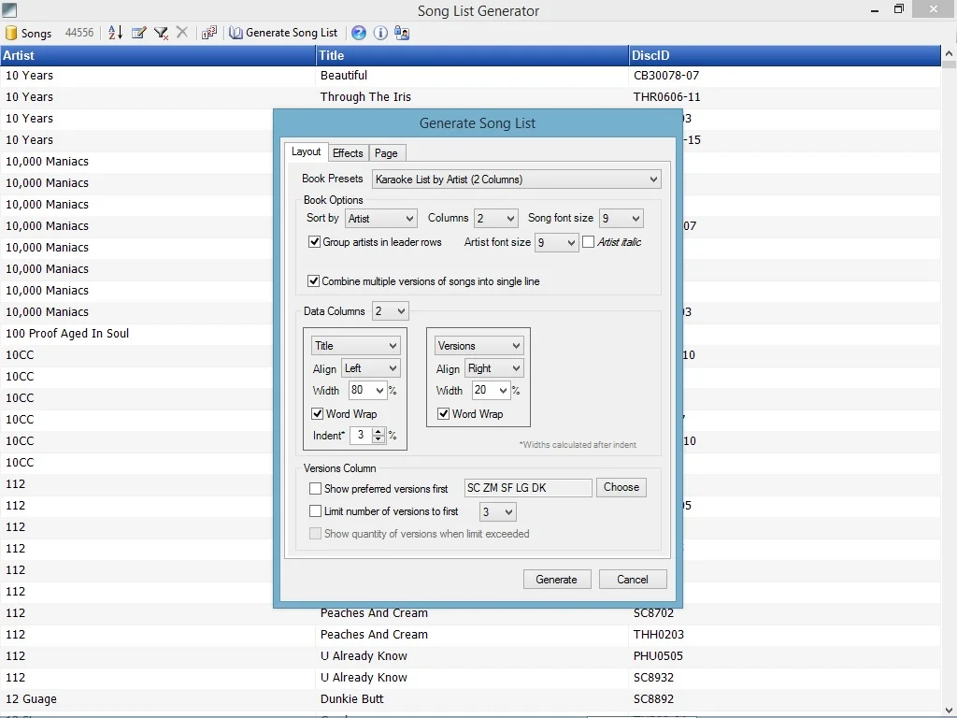Click the scrollbar down arrow in song list

click(950, 711)
